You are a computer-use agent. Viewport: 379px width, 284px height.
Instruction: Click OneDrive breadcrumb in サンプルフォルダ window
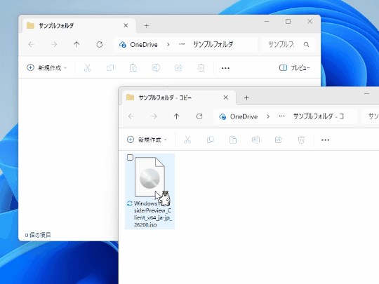(144, 44)
